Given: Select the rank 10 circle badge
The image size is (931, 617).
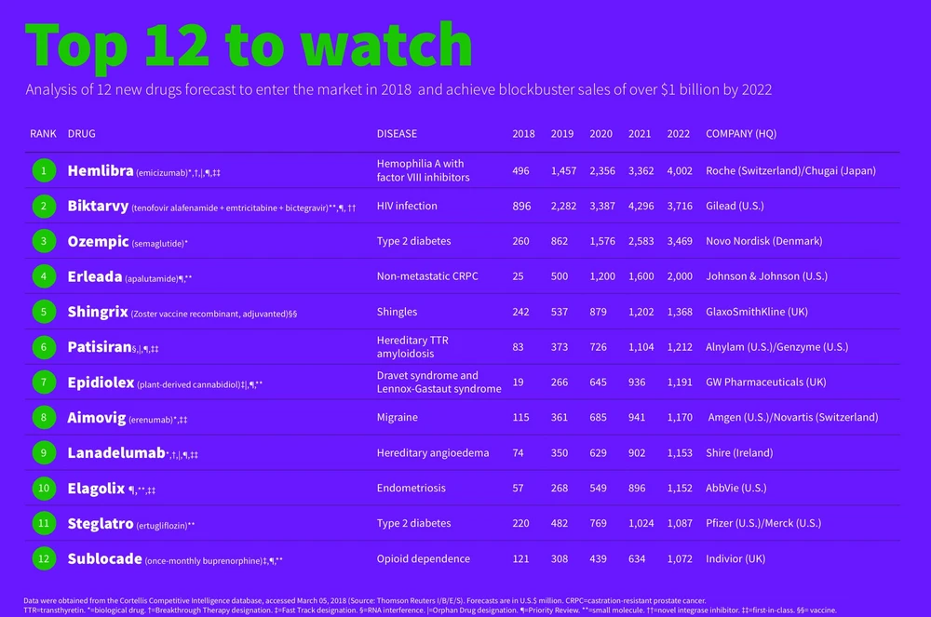Looking at the screenshot, I should pyautogui.click(x=43, y=489).
